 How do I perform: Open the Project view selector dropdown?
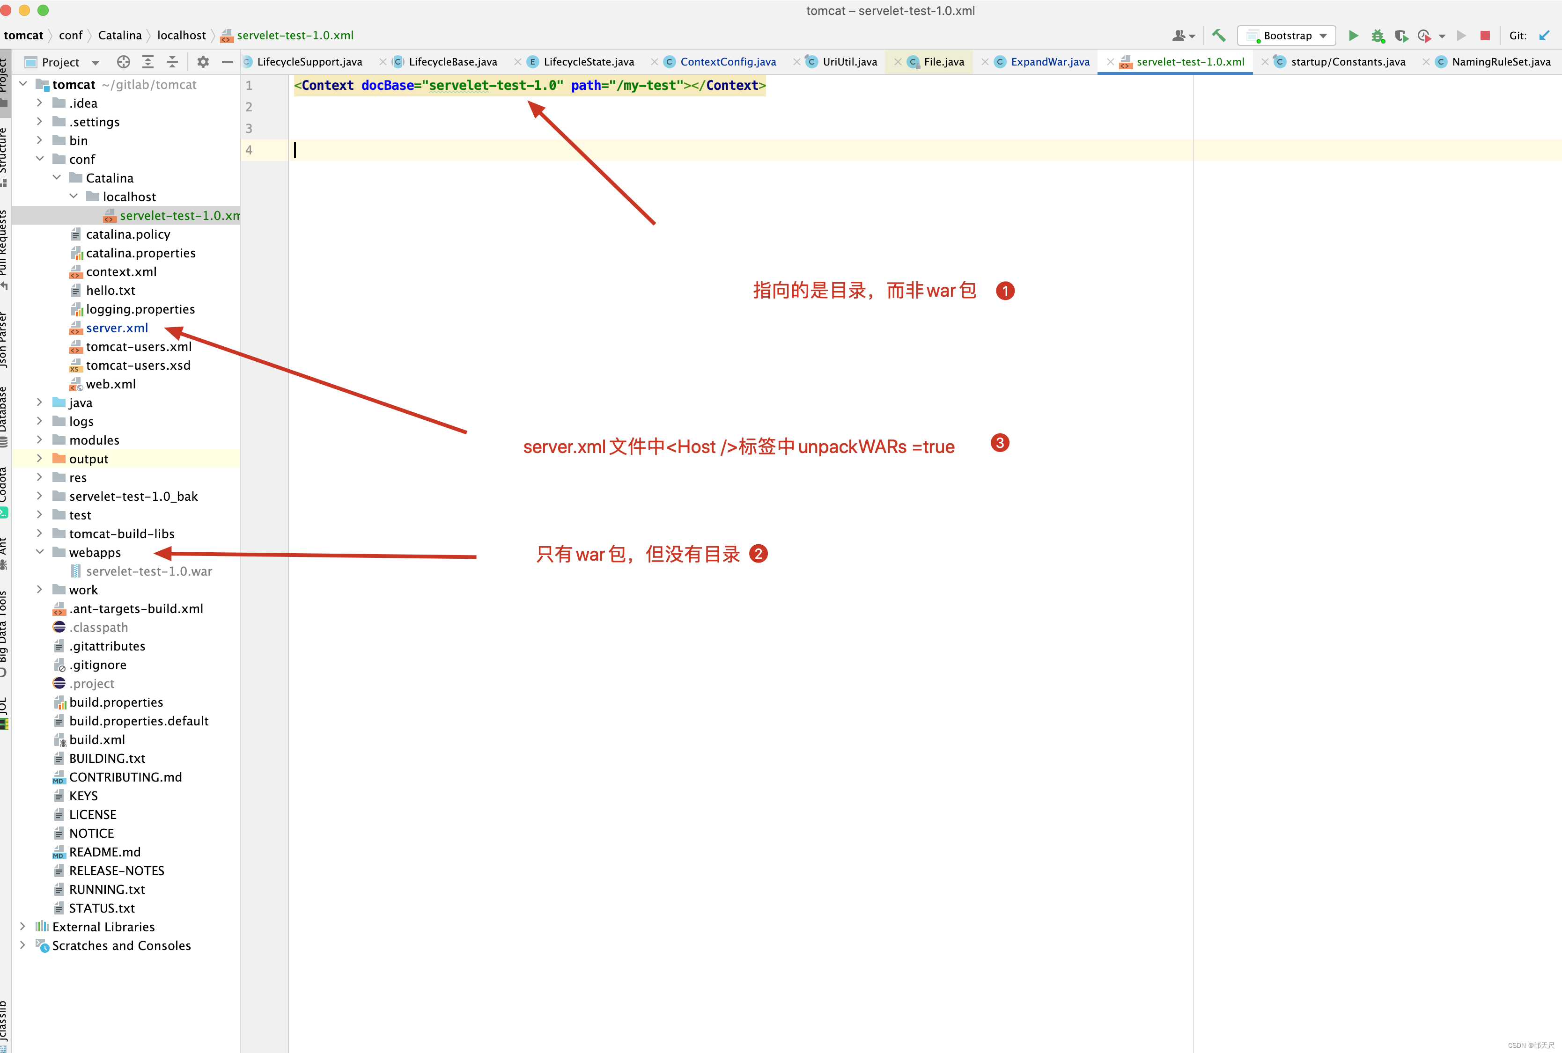pos(96,62)
